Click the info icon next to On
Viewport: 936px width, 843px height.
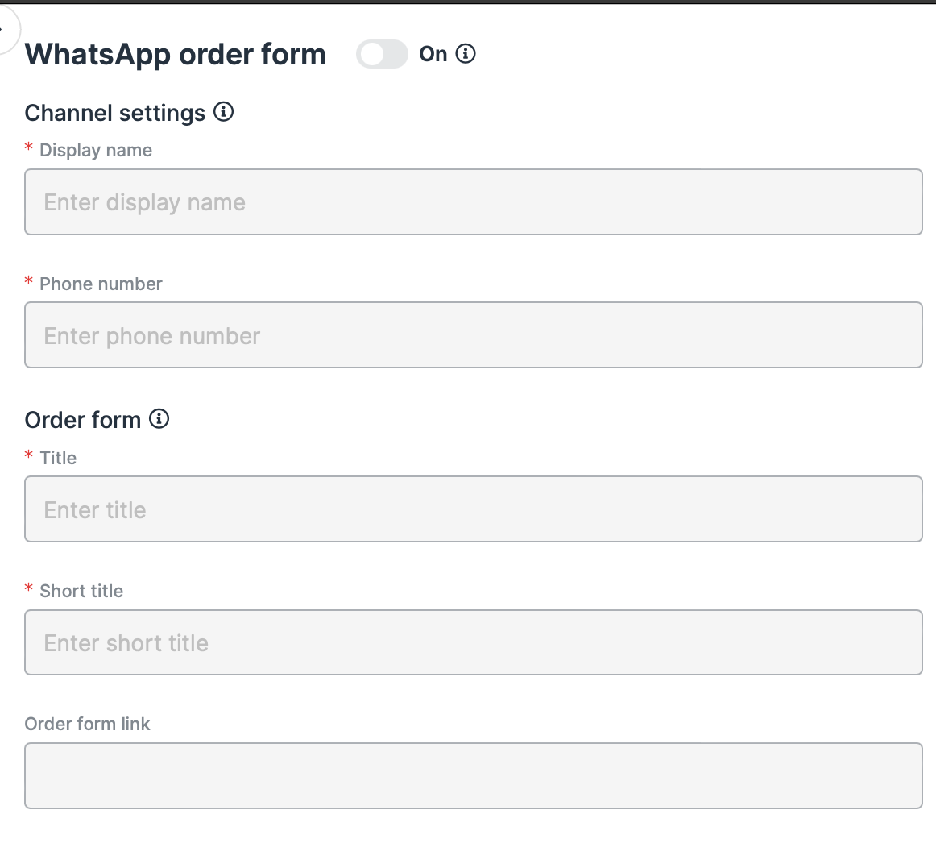[466, 54]
